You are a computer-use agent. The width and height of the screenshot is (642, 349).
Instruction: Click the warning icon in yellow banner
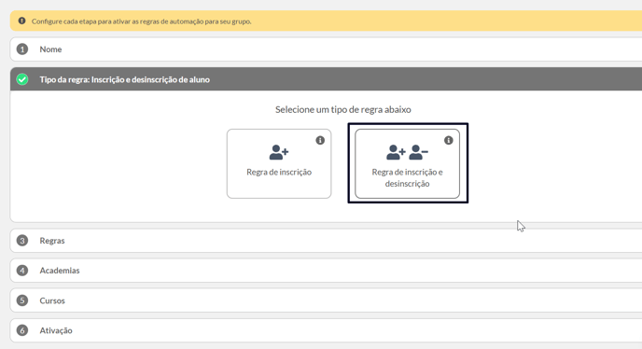22,21
